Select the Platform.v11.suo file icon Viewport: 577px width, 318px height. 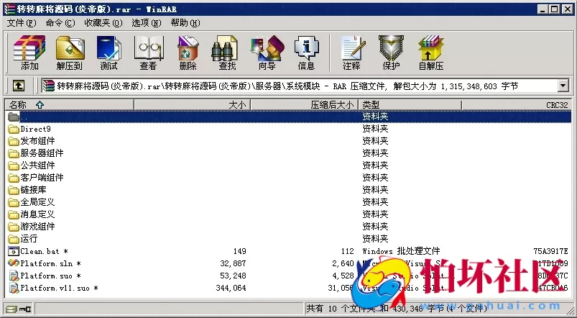[x=14, y=288]
